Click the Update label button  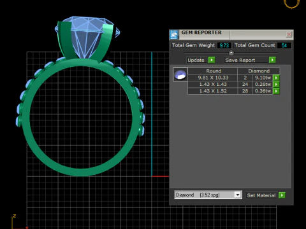196,60
